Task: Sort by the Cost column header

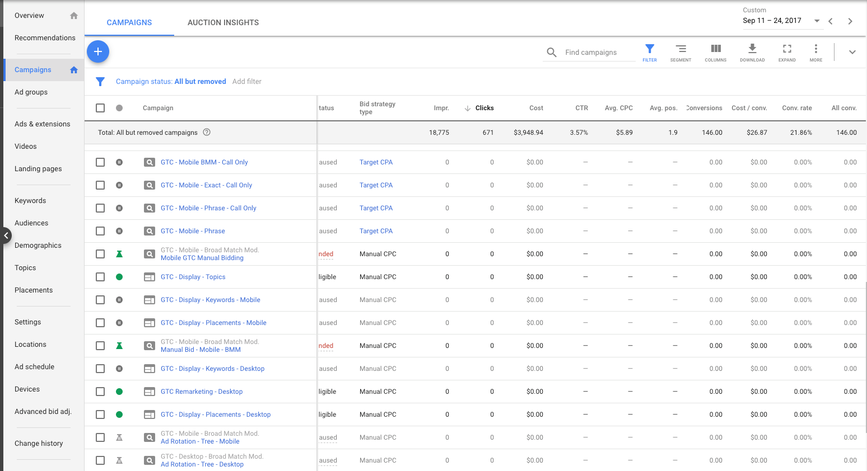Action: click(x=536, y=108)
